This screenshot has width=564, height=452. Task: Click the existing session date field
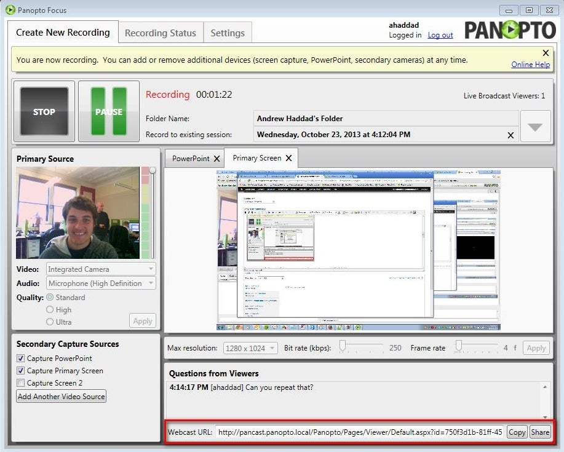(x=386, y=135)
